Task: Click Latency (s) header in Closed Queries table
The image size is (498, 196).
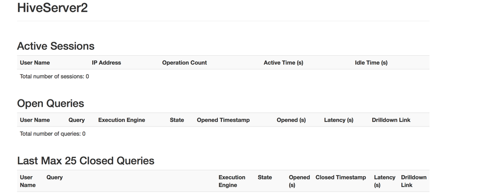Action: 385,181
